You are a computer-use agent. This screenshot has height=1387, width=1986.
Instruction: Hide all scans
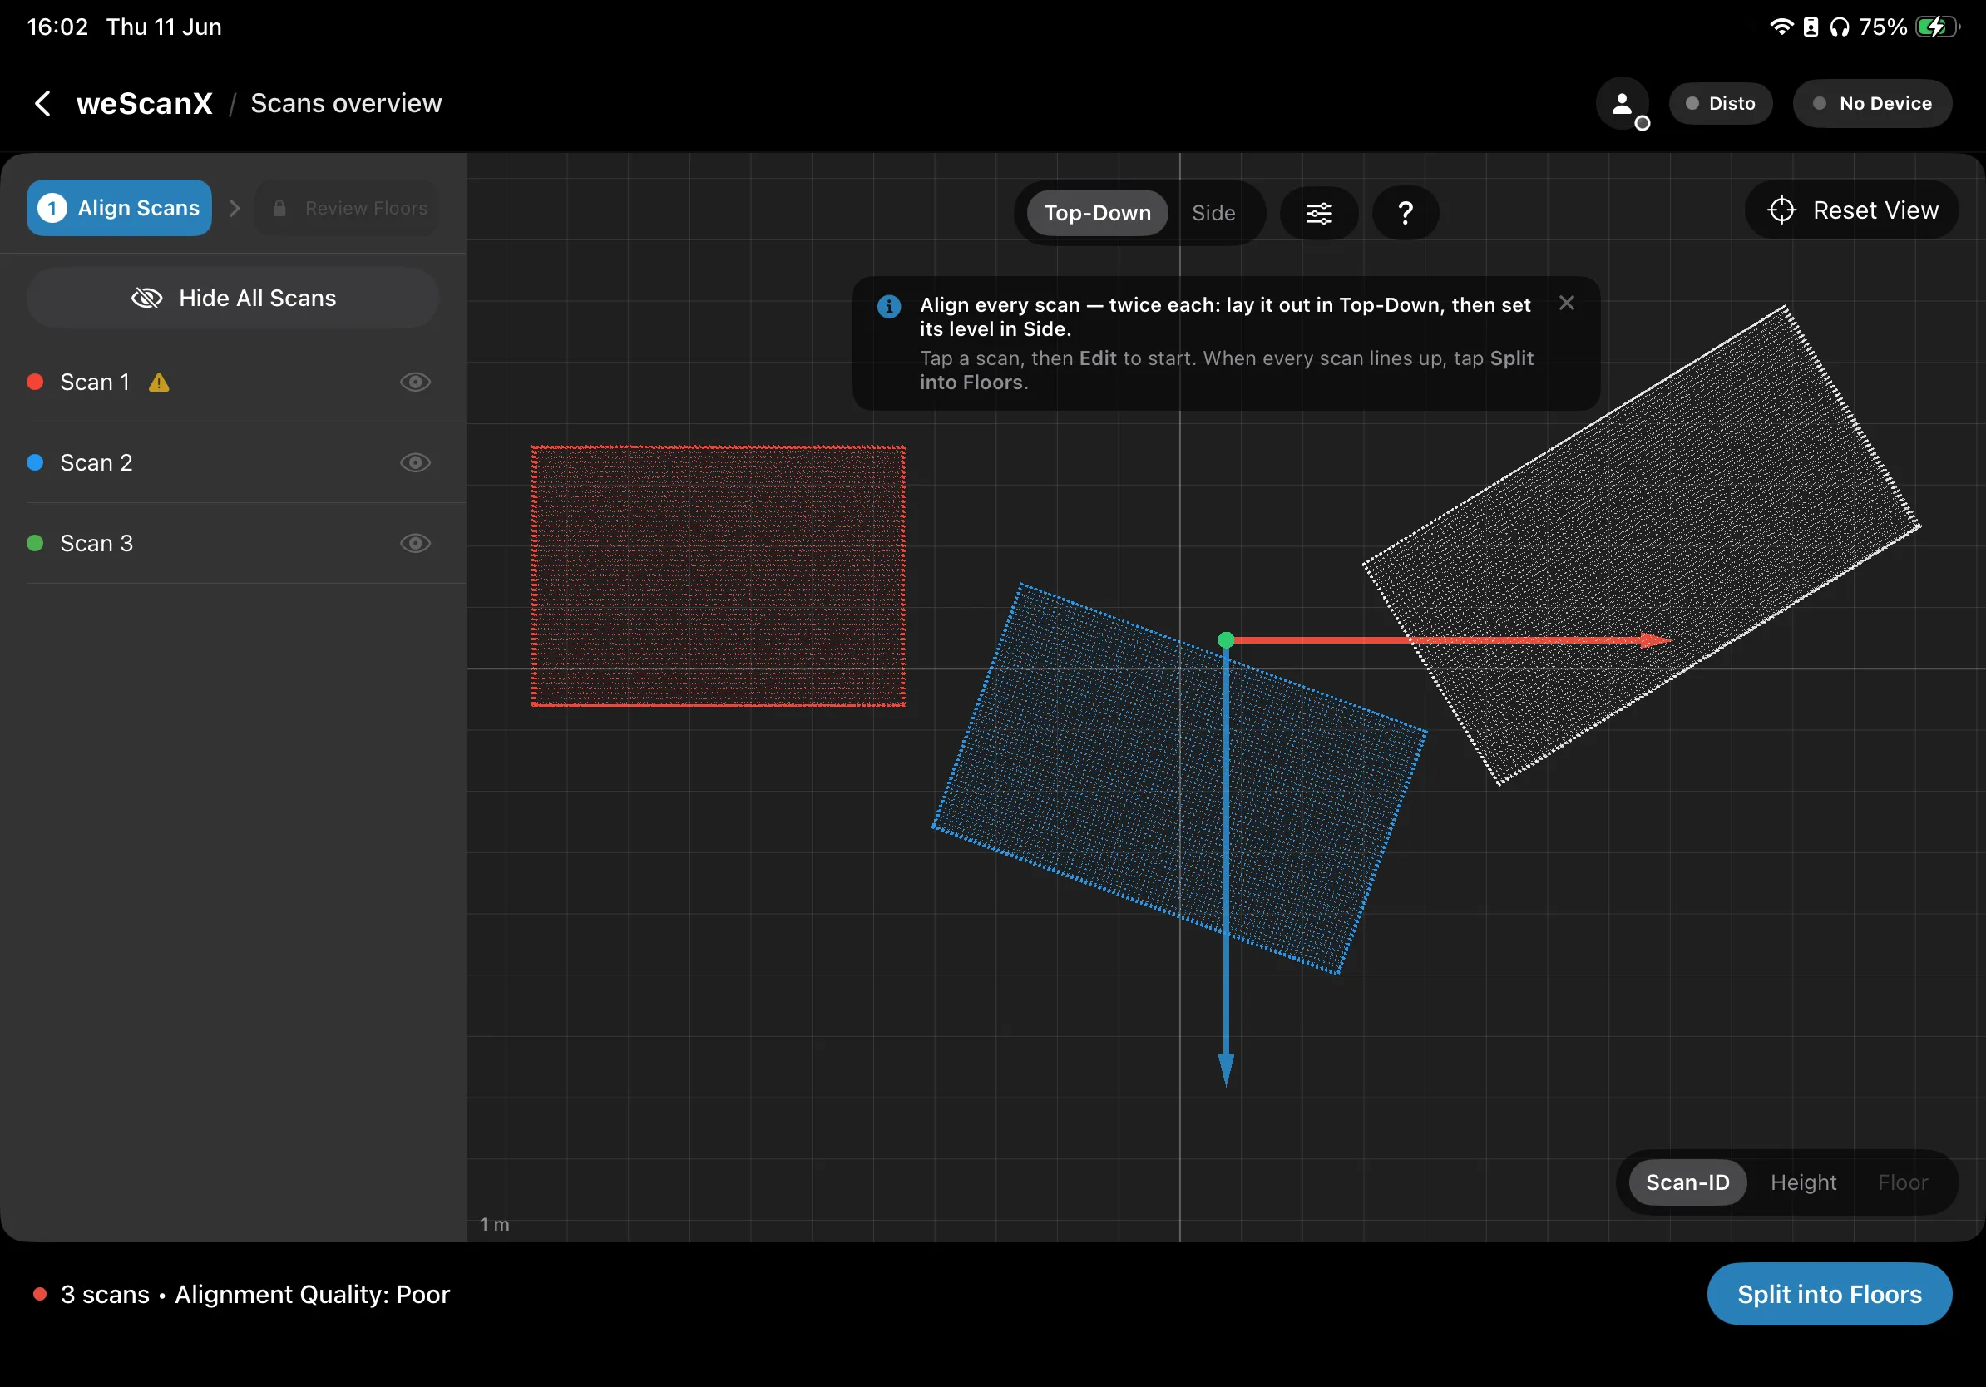tap(233, 298)
